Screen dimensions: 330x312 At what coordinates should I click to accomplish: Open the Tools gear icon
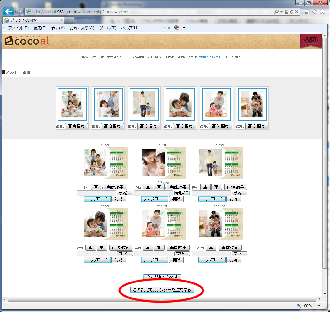(x=322, y=12)
